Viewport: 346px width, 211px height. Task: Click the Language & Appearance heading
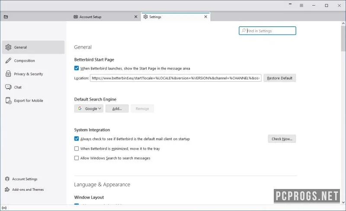click(x=102, y=185)
